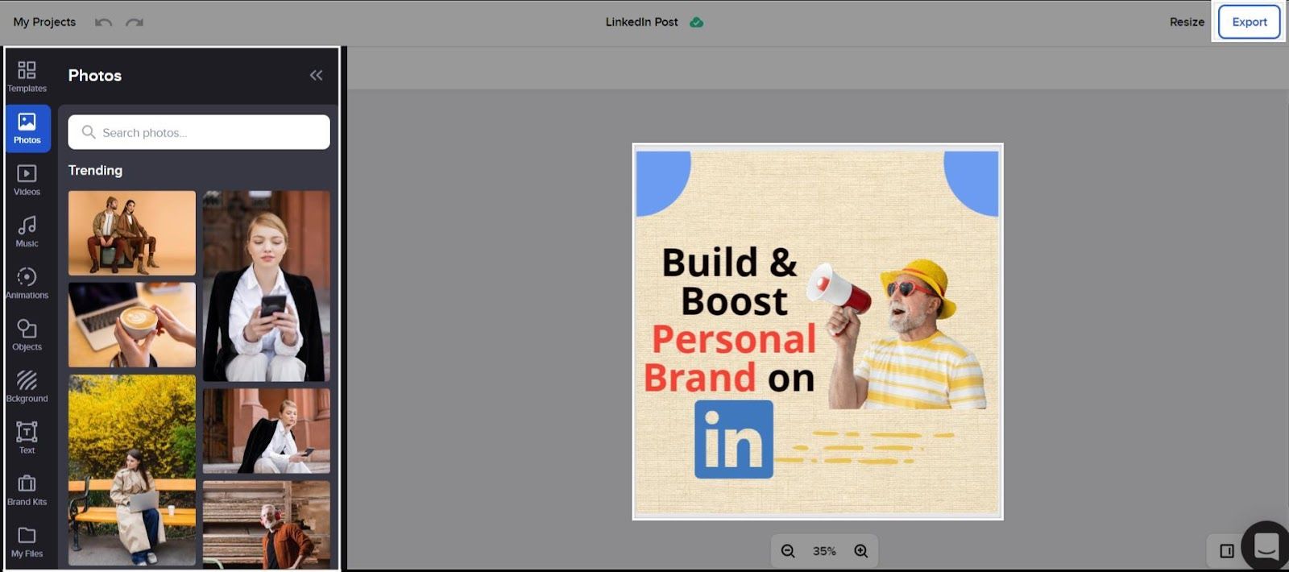Click the Trending heading
This screenshot has width=1289, height=572.
[x=95, y=170]
